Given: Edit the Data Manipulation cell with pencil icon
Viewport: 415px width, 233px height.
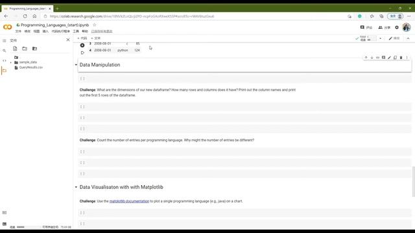Looking at the screenshot, I should click(389, 58).
